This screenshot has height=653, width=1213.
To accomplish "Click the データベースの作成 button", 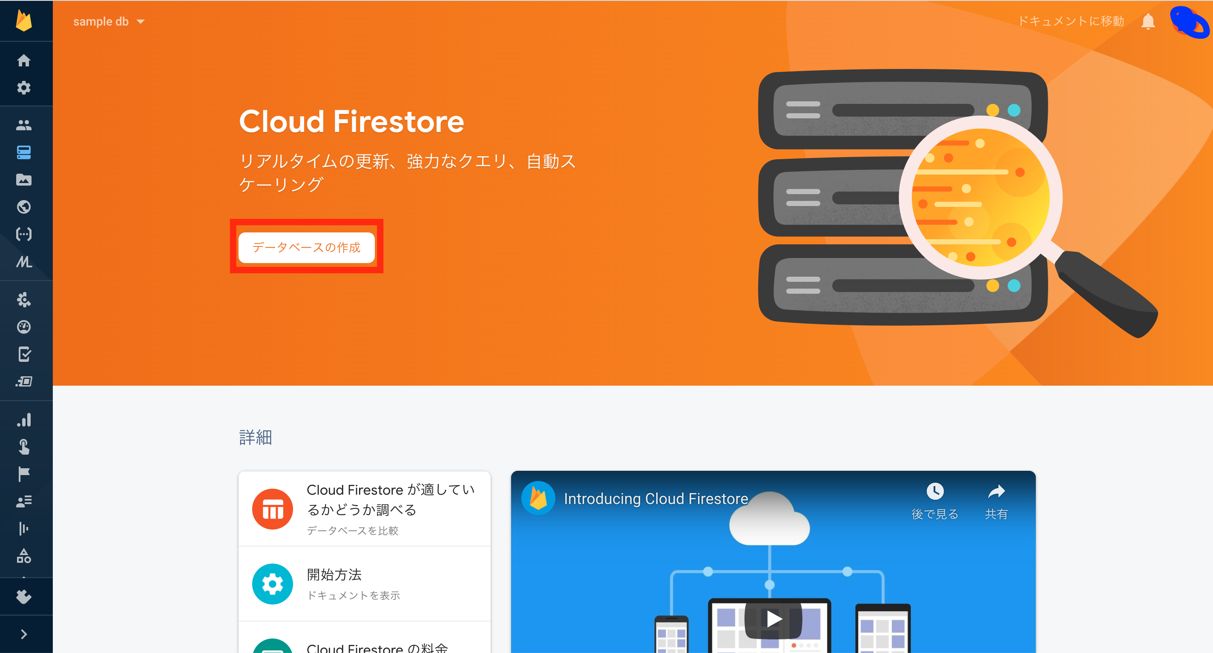I will pyautogui.click(x=306, y=247).
